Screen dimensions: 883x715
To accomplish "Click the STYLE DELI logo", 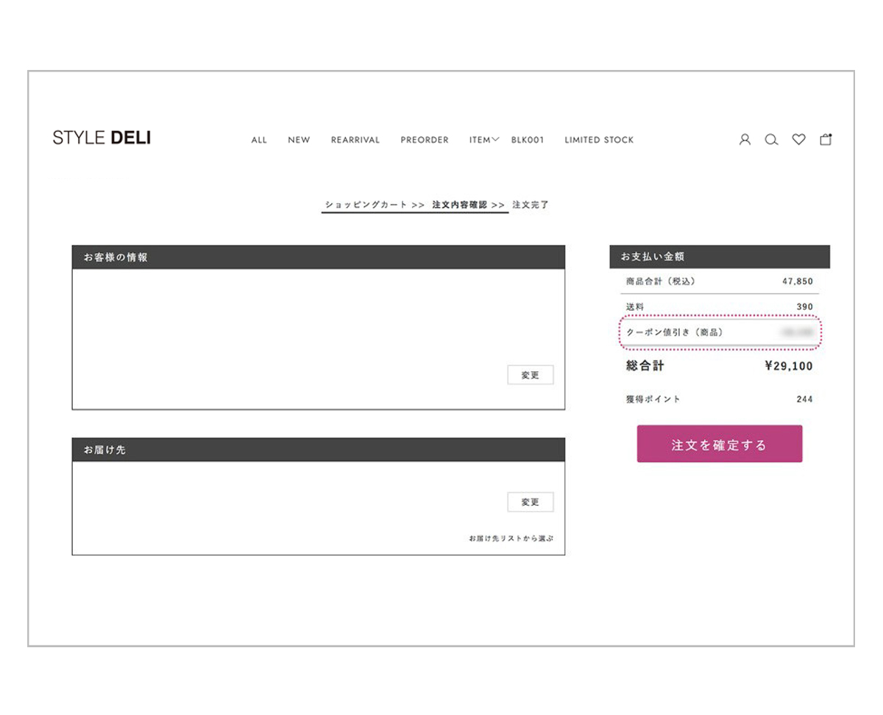I will 102,138.
